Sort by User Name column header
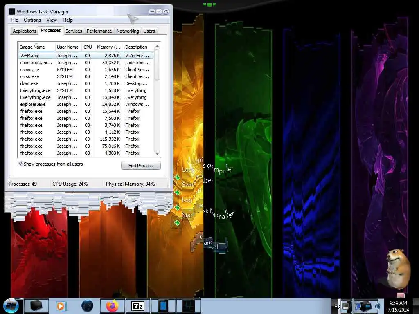 tap(68, 47)
